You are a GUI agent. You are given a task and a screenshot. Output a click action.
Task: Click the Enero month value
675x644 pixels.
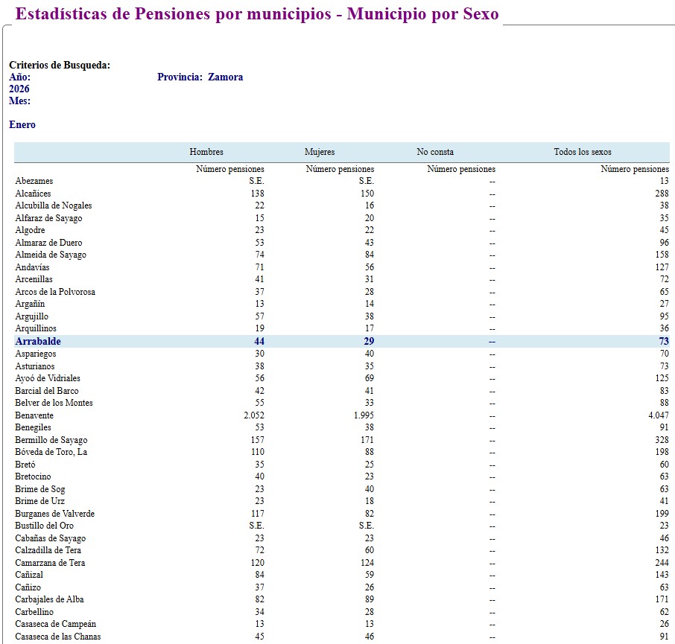[x=22, y=125]
